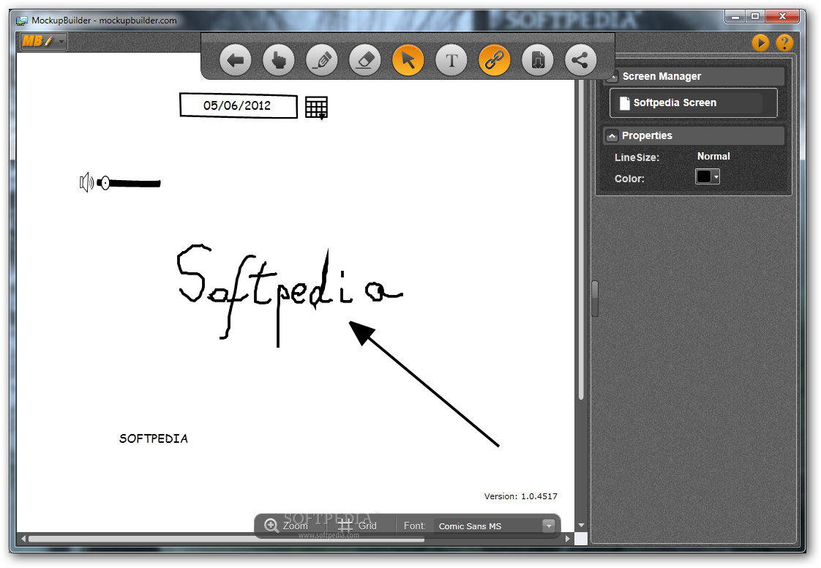
Task: Click the date field 05/06/2012
Action: click(x=239, y=106)
